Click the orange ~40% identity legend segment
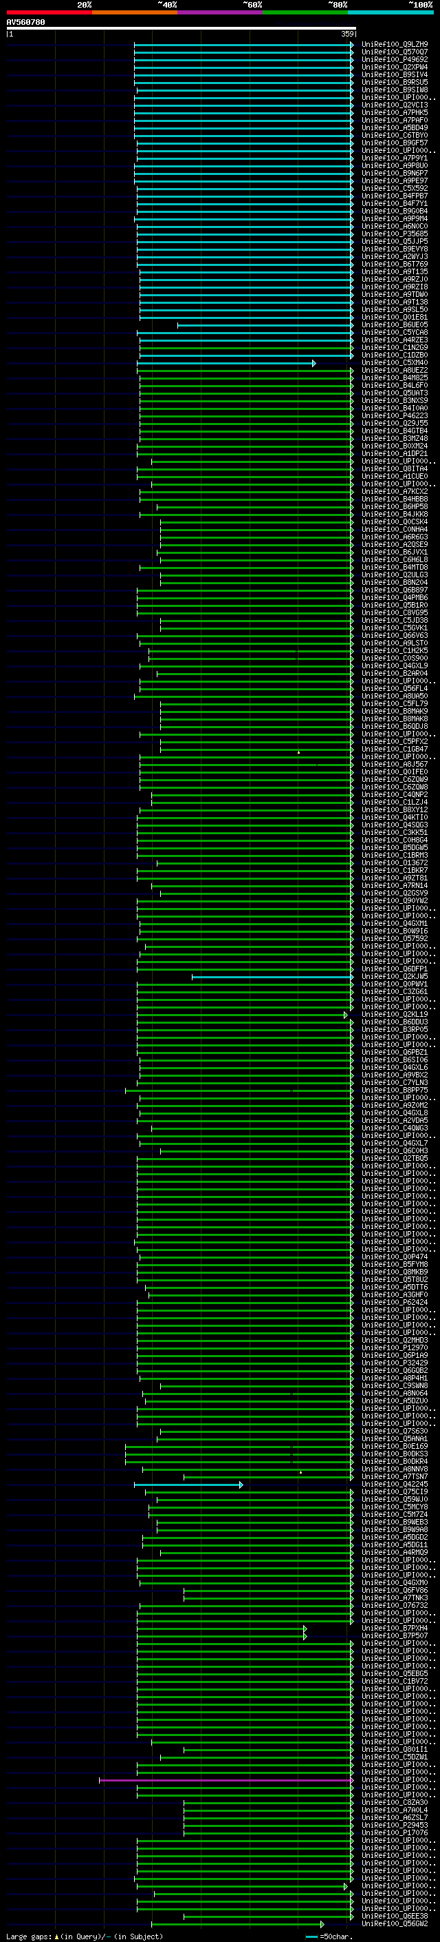The width and height of the screenshot is (440, 1942). 135,12
